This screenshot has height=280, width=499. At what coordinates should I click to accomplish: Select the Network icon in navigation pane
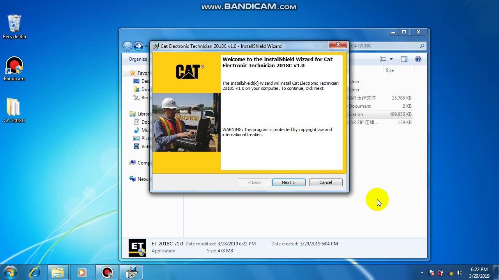133,179
